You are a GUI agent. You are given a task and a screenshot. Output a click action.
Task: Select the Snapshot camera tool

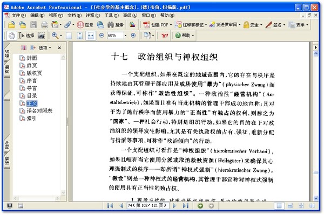41,36
